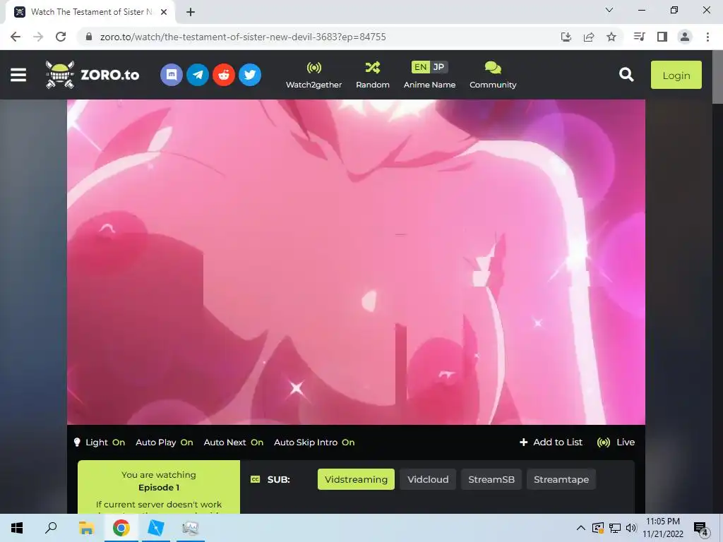Click the install app icon in address bar
Screen dimensions: 723x542
point(566,37)
